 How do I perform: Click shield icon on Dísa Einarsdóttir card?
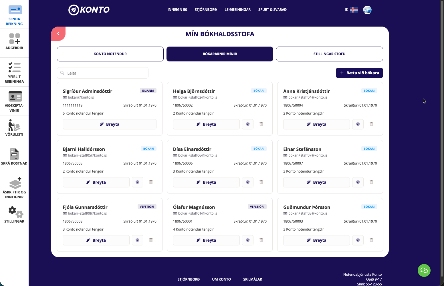[x=248, y=182]
